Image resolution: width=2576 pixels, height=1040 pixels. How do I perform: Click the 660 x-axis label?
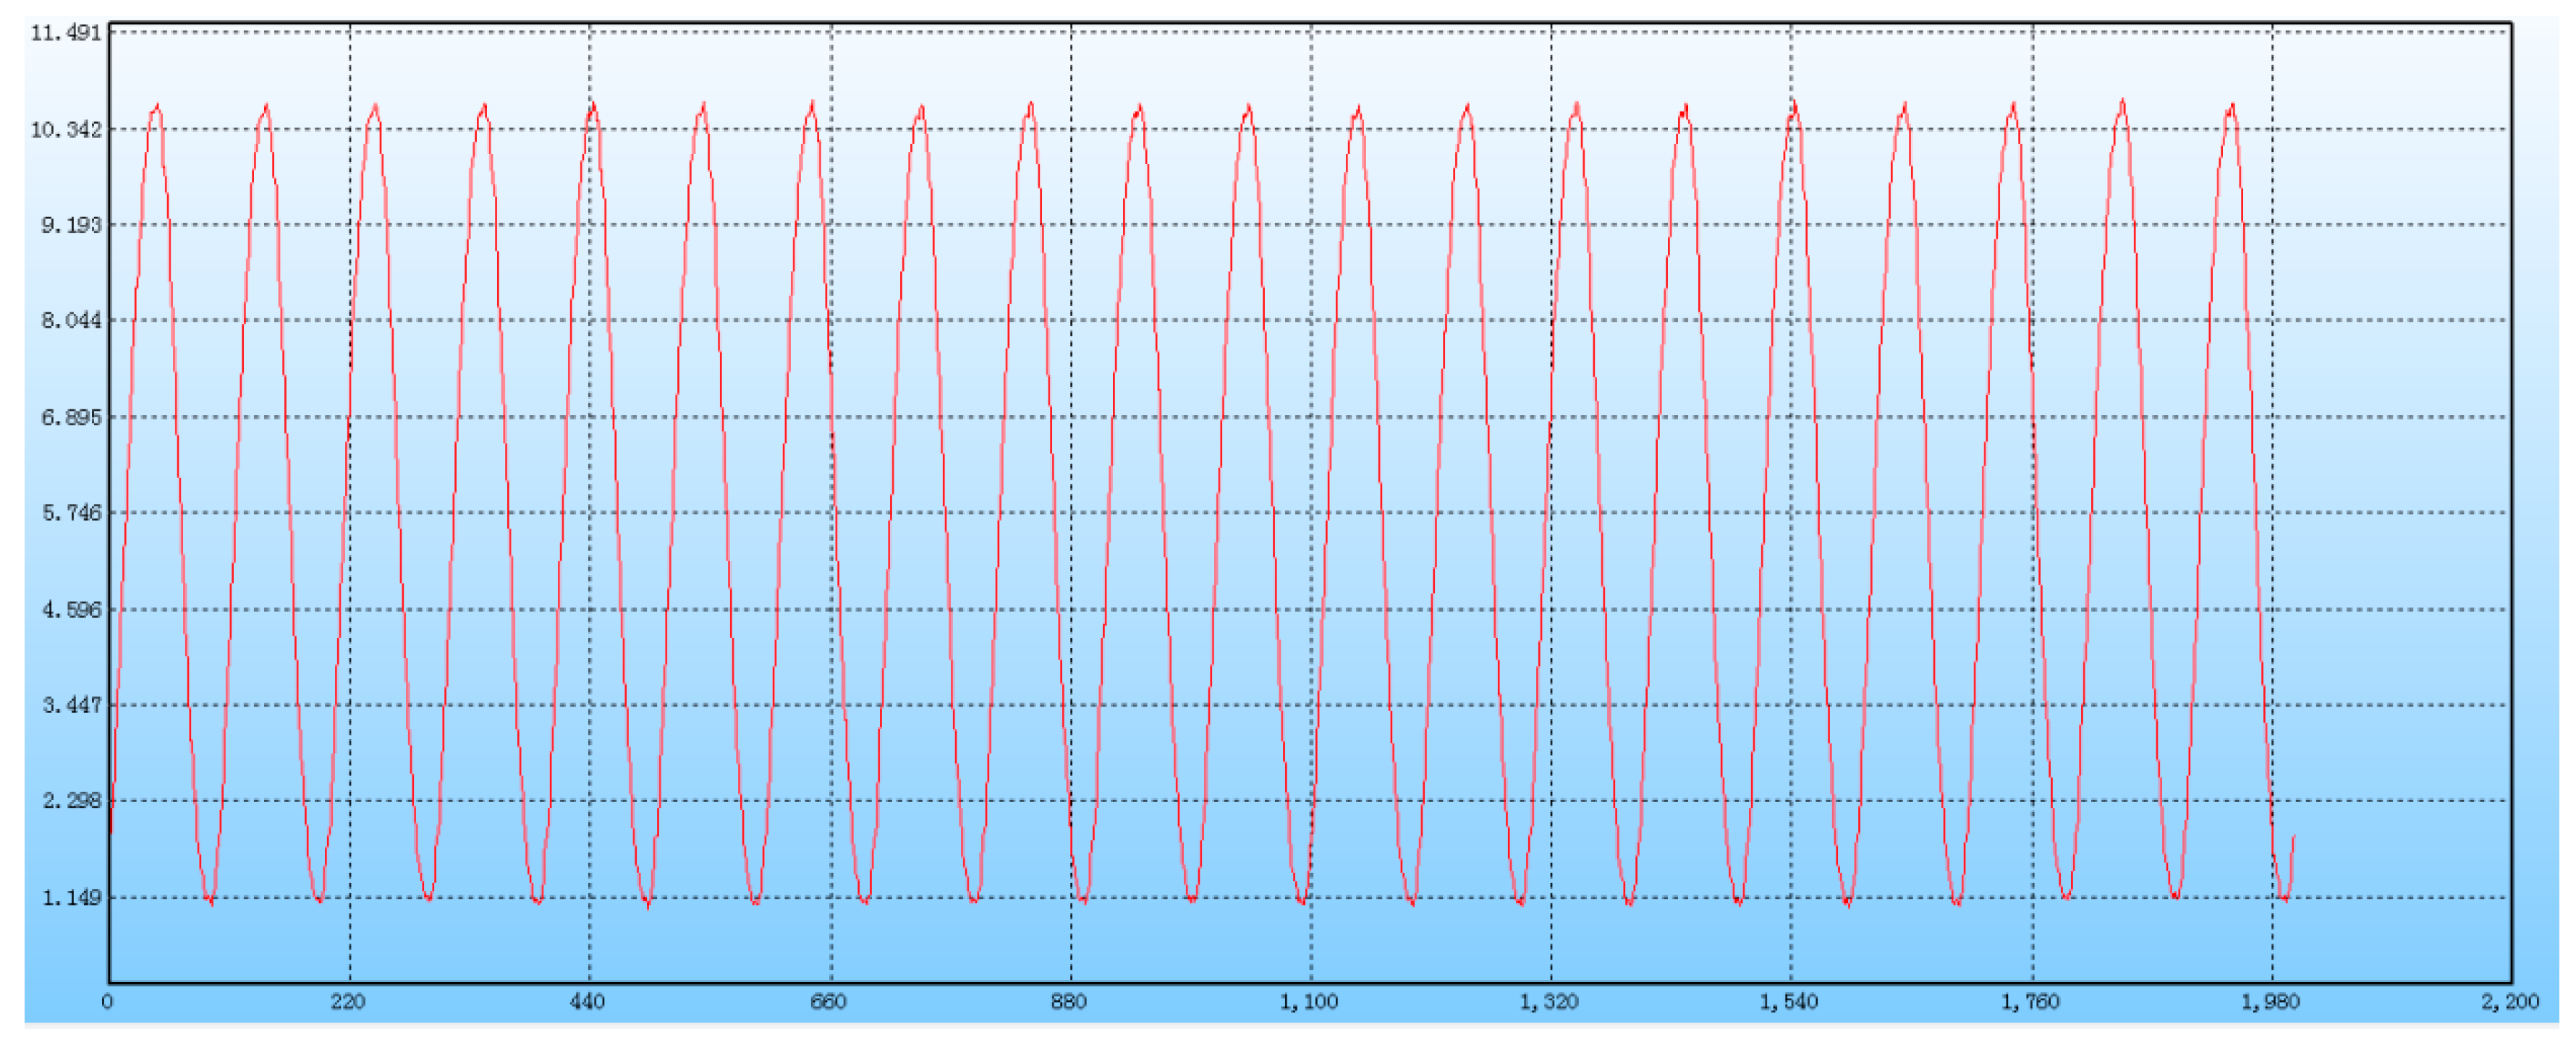click(x=828, y=1002)
